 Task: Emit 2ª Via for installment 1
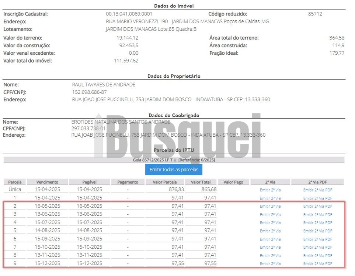pyautogui.click(x=270, y=198)
